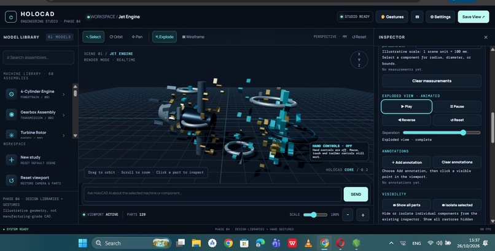Toggle Explode view mode
The height and width of the screenshot is (251, 495).
point(165,37)
